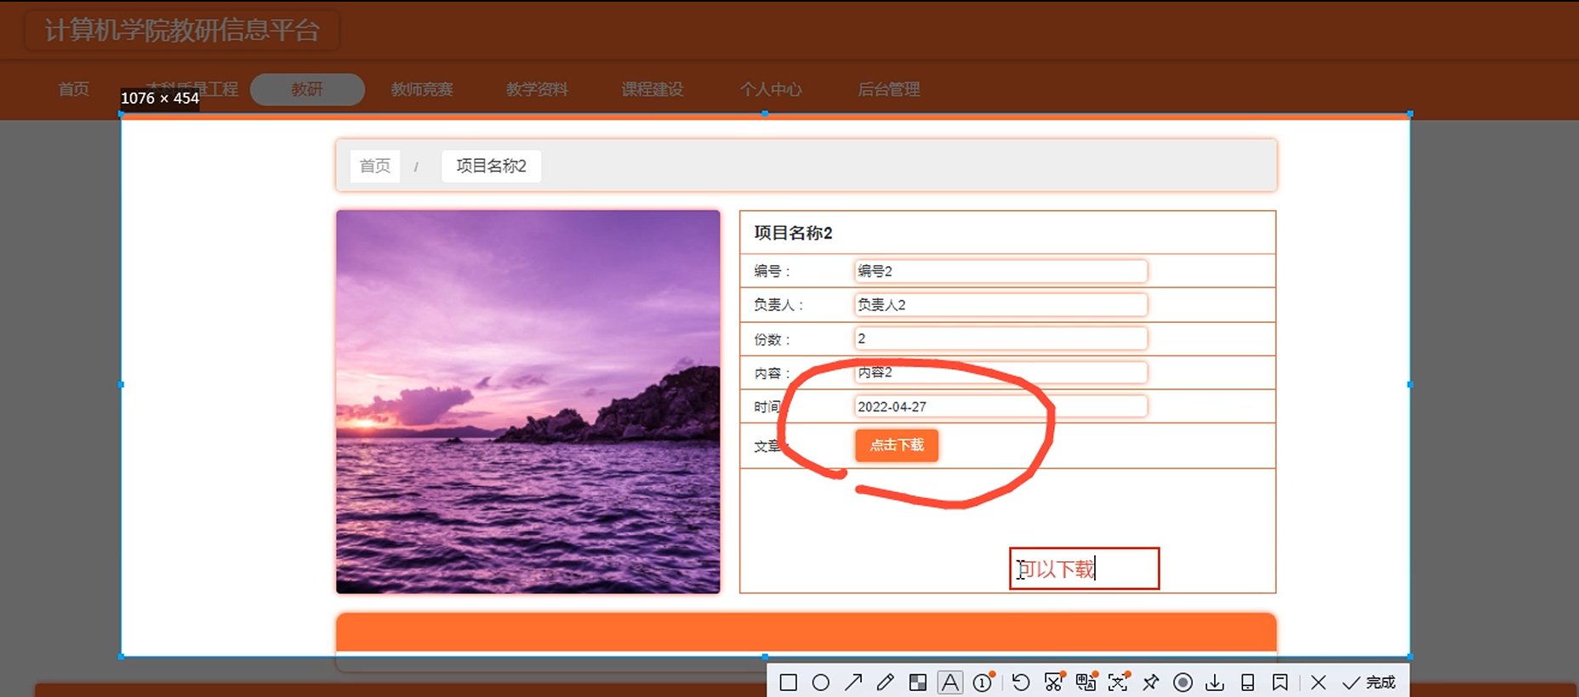Start screen recording from toolbar
Viewport: 1579px width, 697px height.
pyautogui.click(x=1183, y=683)
